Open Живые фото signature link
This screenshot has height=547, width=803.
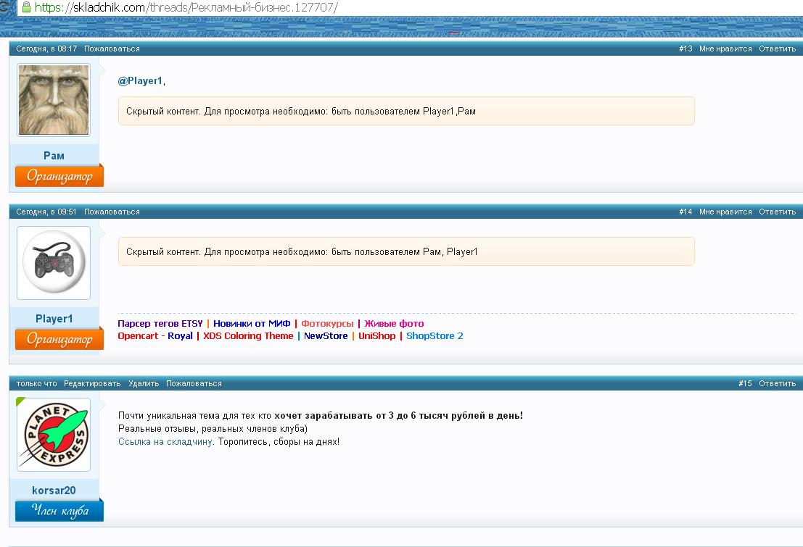coord(394,323)
